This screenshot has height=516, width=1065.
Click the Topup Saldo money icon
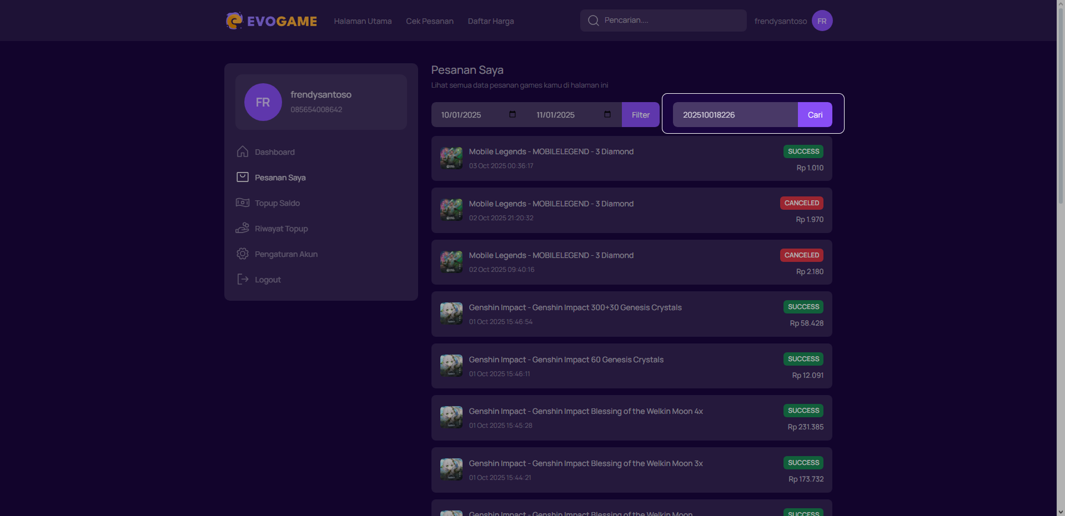point(242,203)
